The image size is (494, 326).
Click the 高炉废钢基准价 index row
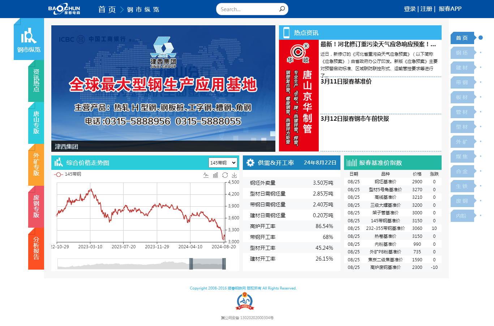pos(393,267)
